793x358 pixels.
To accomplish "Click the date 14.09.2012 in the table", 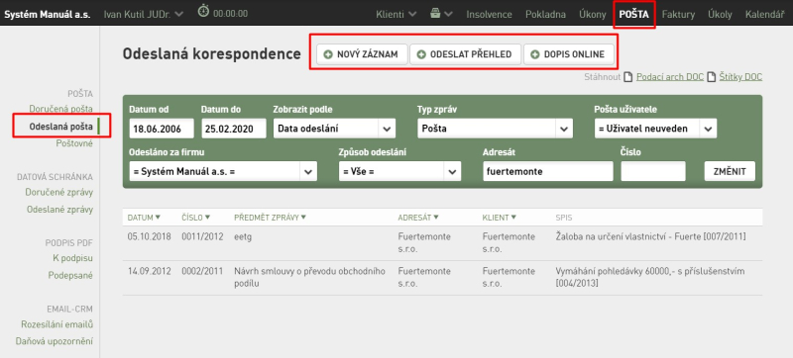I will point(150,271).
